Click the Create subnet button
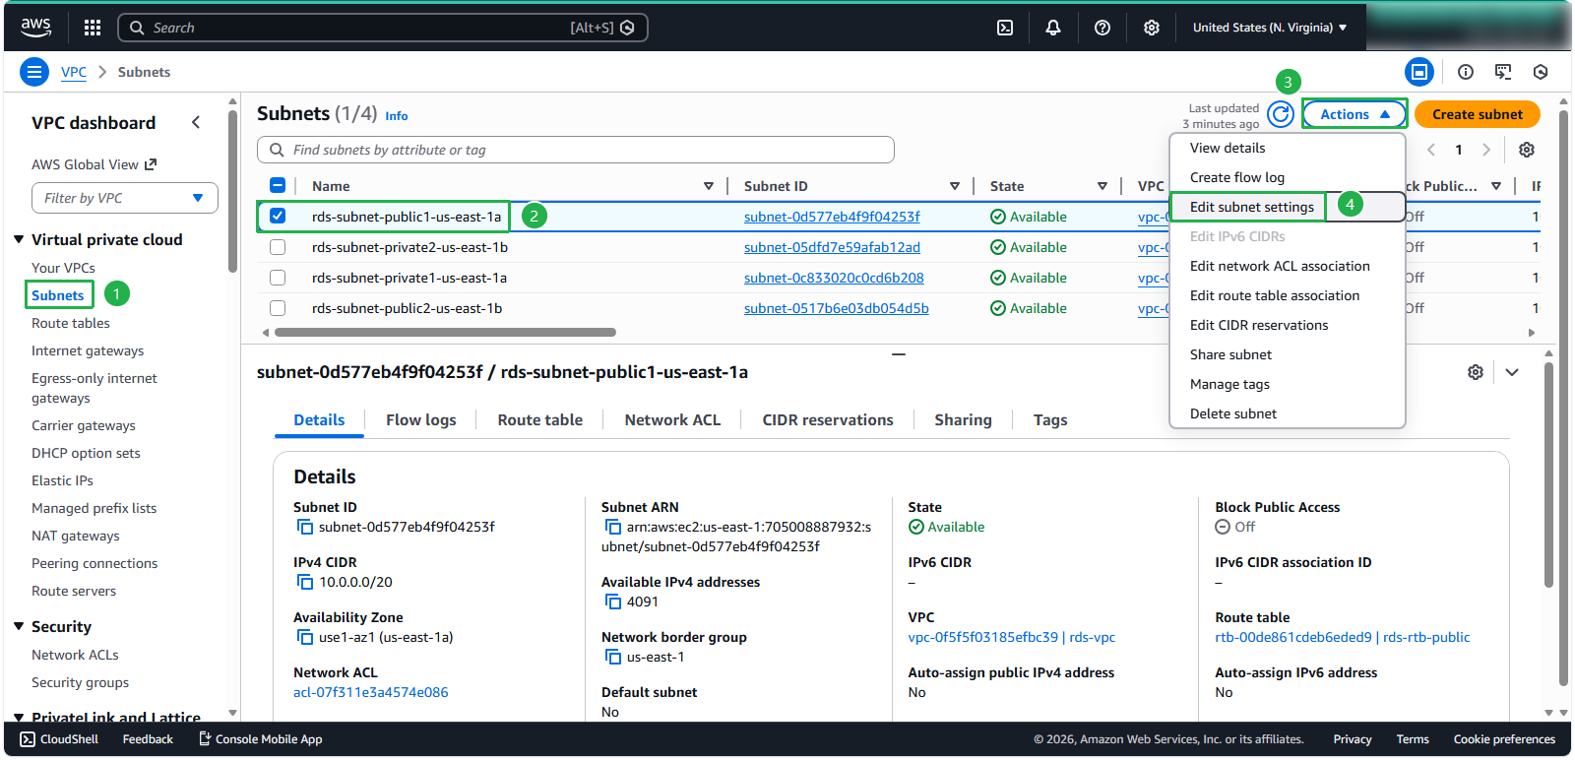The height and width of the screenshot is (760, 1575). pyautogui.click(x=1478, y=114)
